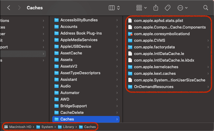The width and height of the screenshot is (214, 131).
Task: Open the More actions ellipsis menu
Action: click(182, 8)
